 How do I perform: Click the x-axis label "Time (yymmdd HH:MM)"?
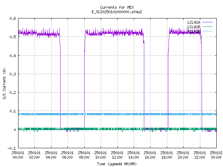[x=117, y=164]
